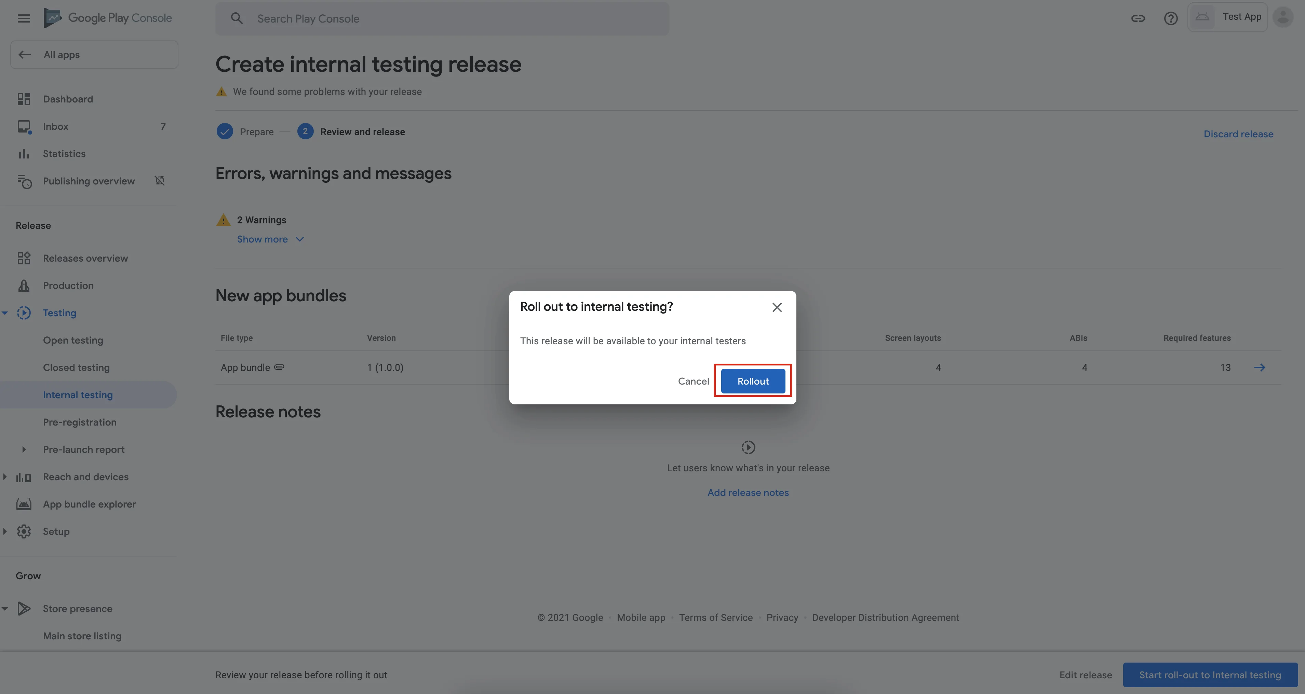The height and width of the screenshot is (694, 1305).
Task: Click the Dashboard icon in sidebar
Action: point(24,99)
